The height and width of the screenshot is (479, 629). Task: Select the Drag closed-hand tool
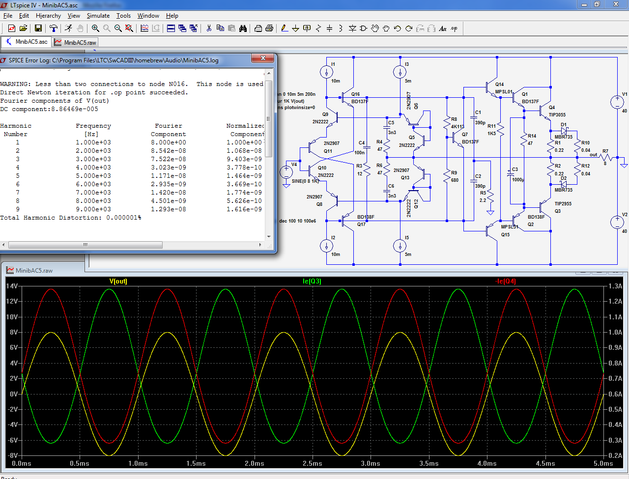click(x=386, y=28)
